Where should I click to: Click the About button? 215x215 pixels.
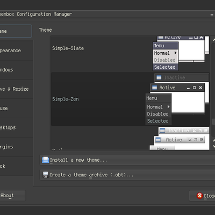click(12, 196)
